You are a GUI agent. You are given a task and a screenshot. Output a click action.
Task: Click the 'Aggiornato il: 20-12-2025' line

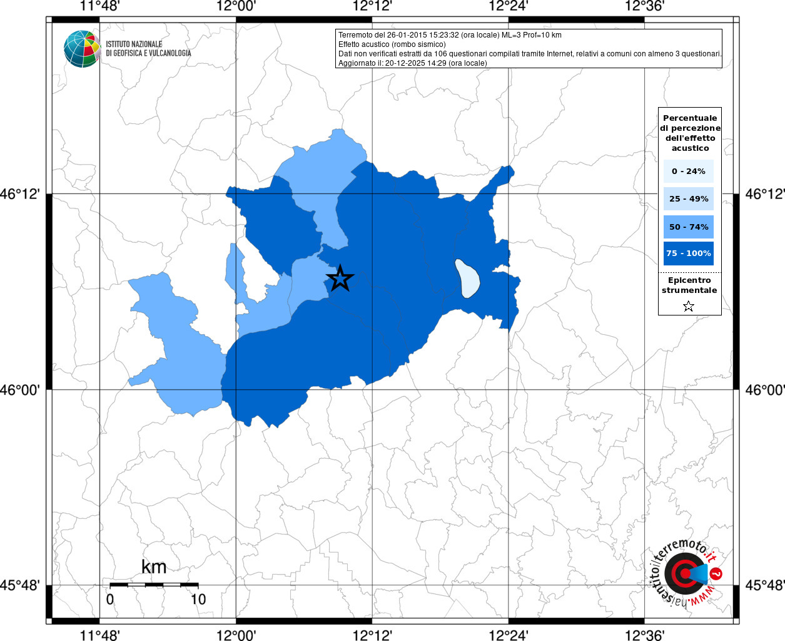pyautogui.click(x=413, y=63)
